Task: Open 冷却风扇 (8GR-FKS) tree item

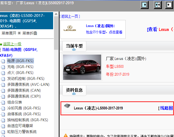Action: click(x=24, y=108)
